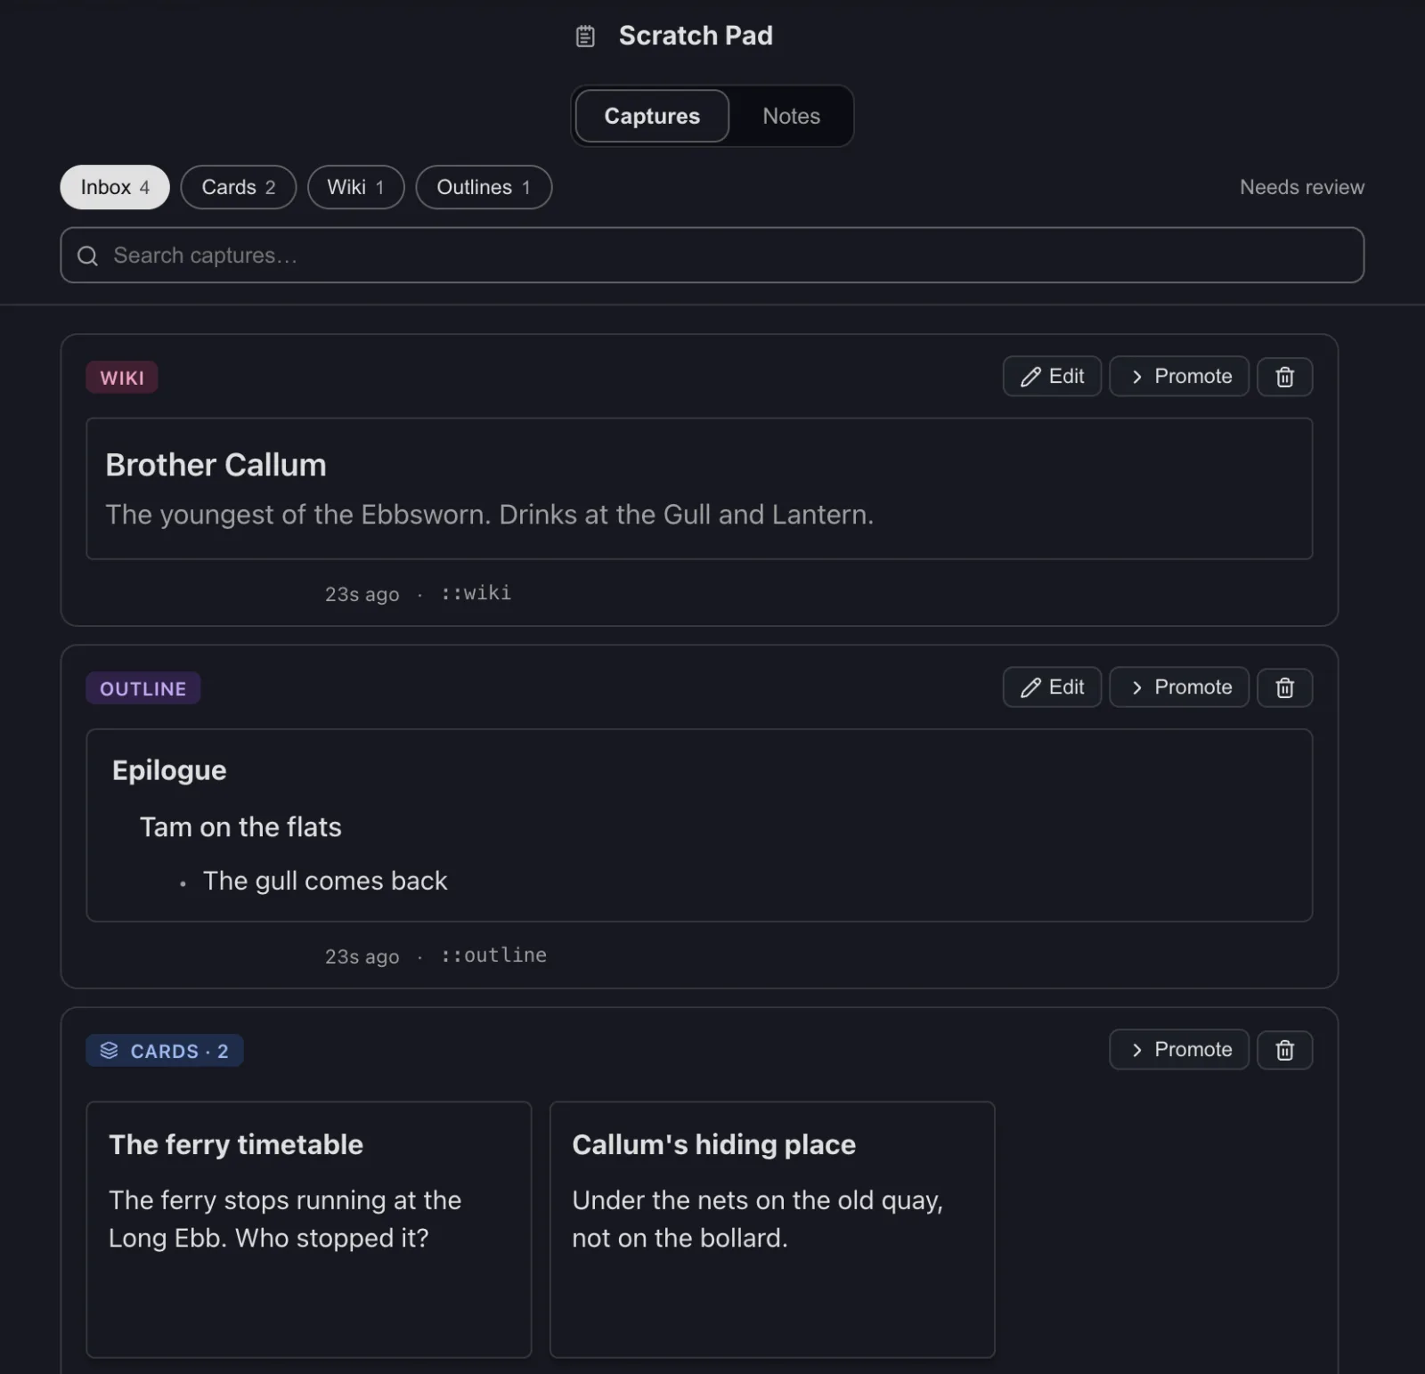Click the youngest of the Ebbsworn sentence
The height and width of the screenshot is (1374, 1425).
489,515
